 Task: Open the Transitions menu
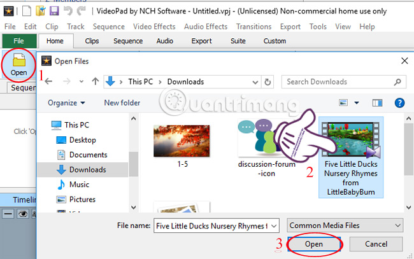coord(253,27)
